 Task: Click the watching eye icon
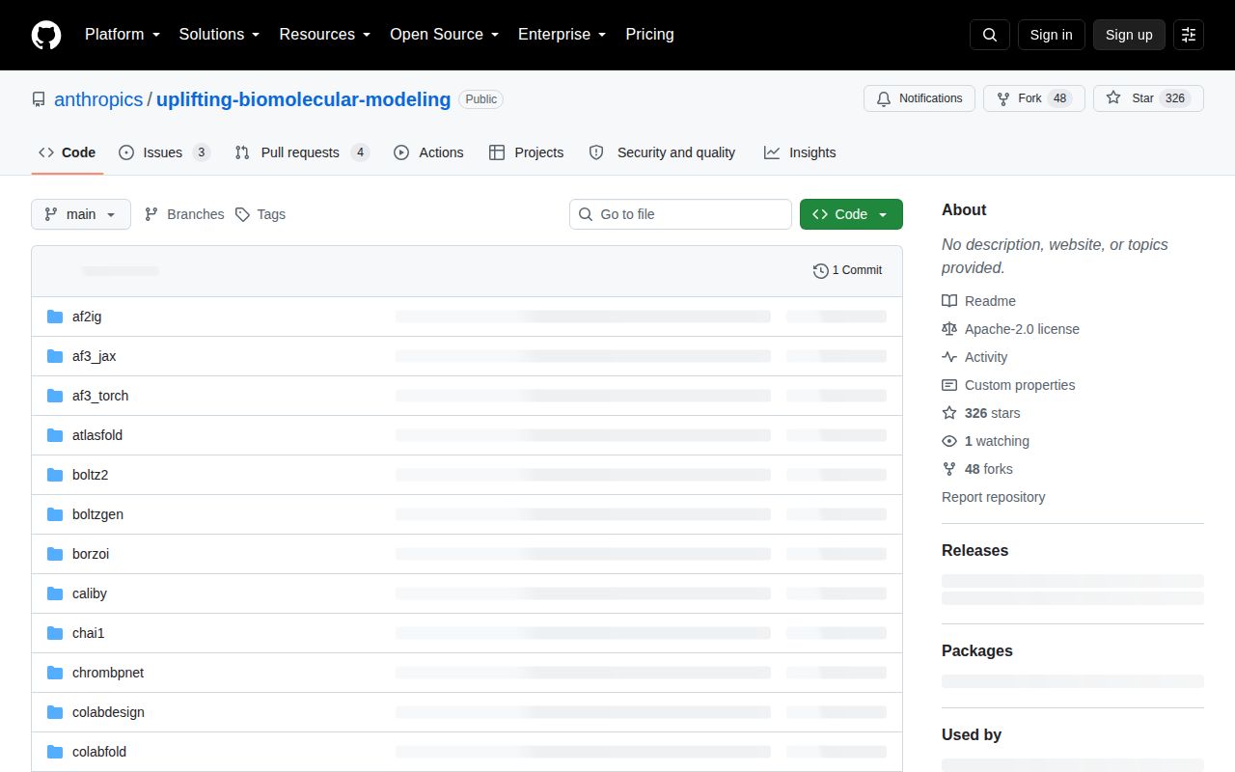pos(949,441)
